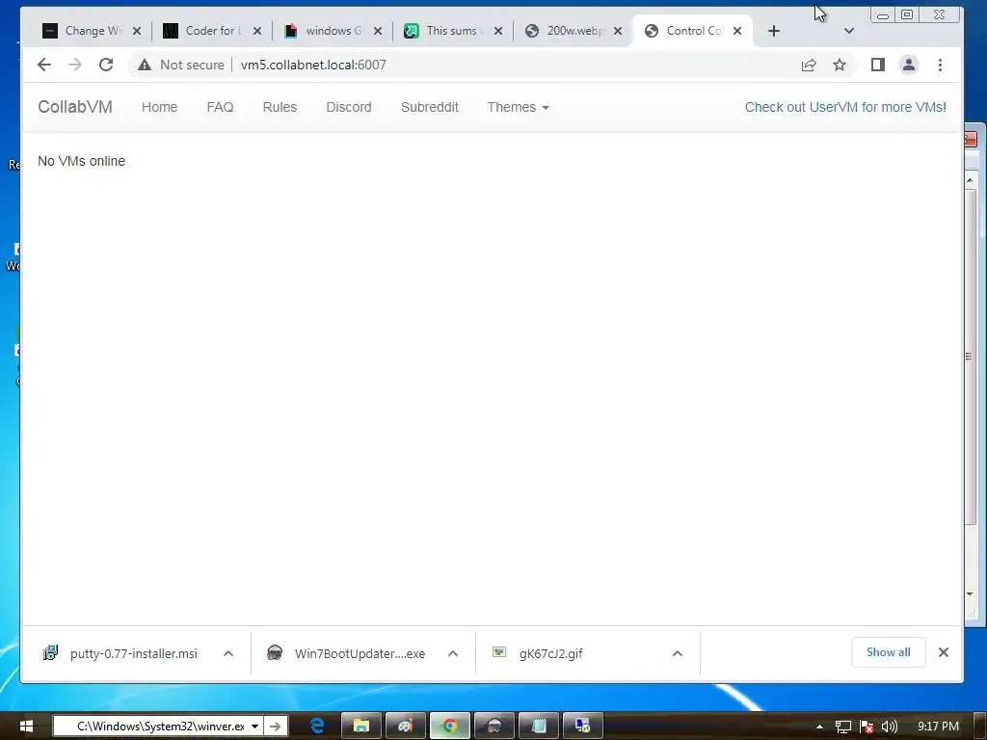Follow the Check out UserVM link
This screenshot has width=987, height=740.
pos(845,107)
